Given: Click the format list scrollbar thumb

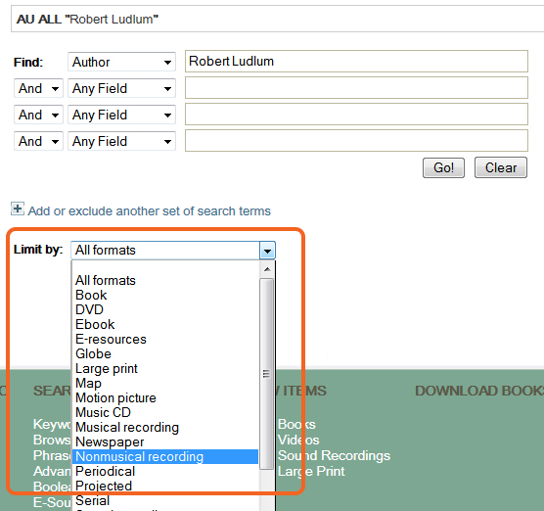Looking at the screenshot, I should pyautogui.click(x=266, y=374).
